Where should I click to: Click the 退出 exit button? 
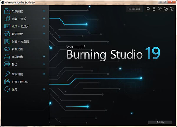(x=160, y=122)
